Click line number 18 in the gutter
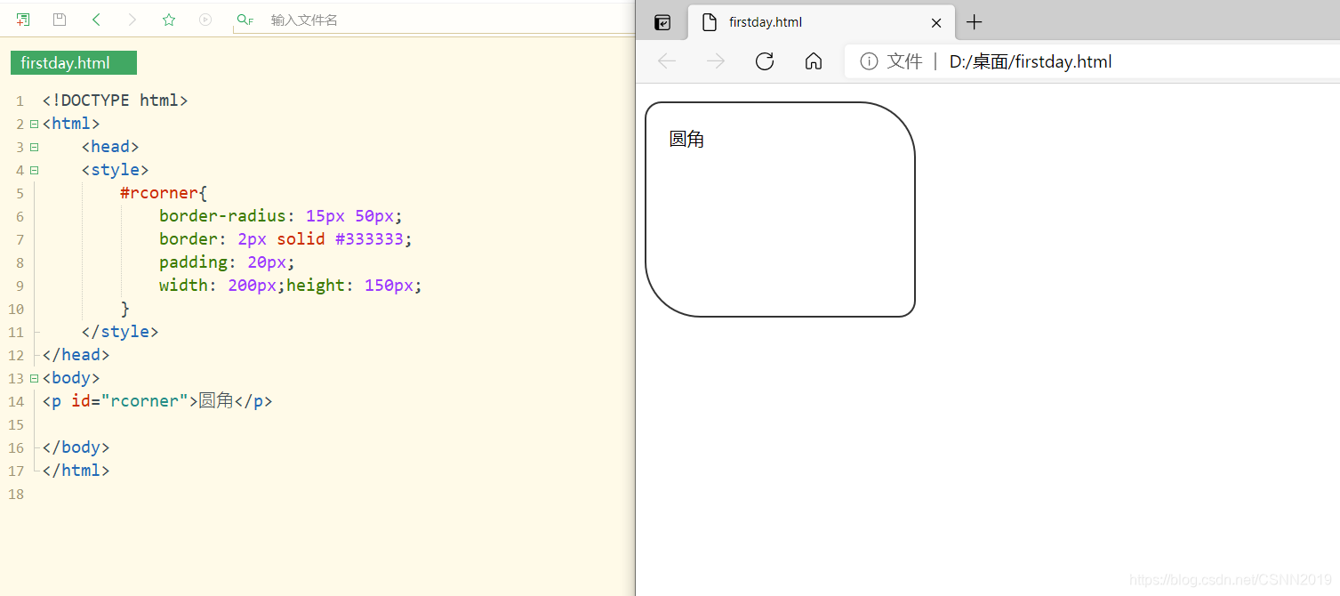This screenshot has width=1340, height=596. click(x=16, y=494)
